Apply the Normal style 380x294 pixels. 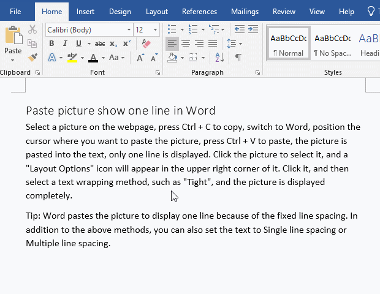tap(289, 43)
